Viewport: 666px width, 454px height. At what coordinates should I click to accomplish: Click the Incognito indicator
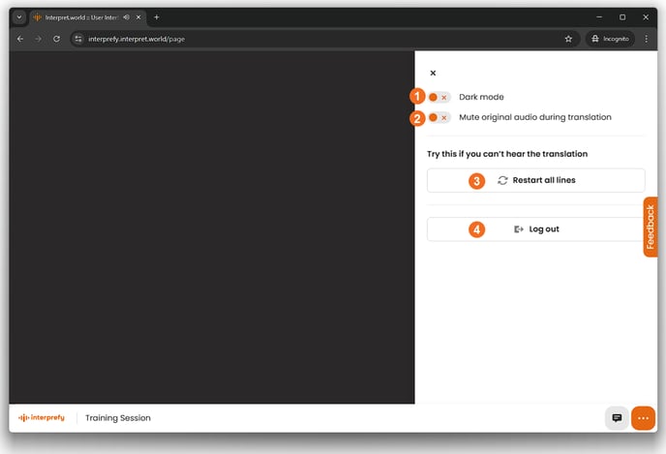[610, 39]
